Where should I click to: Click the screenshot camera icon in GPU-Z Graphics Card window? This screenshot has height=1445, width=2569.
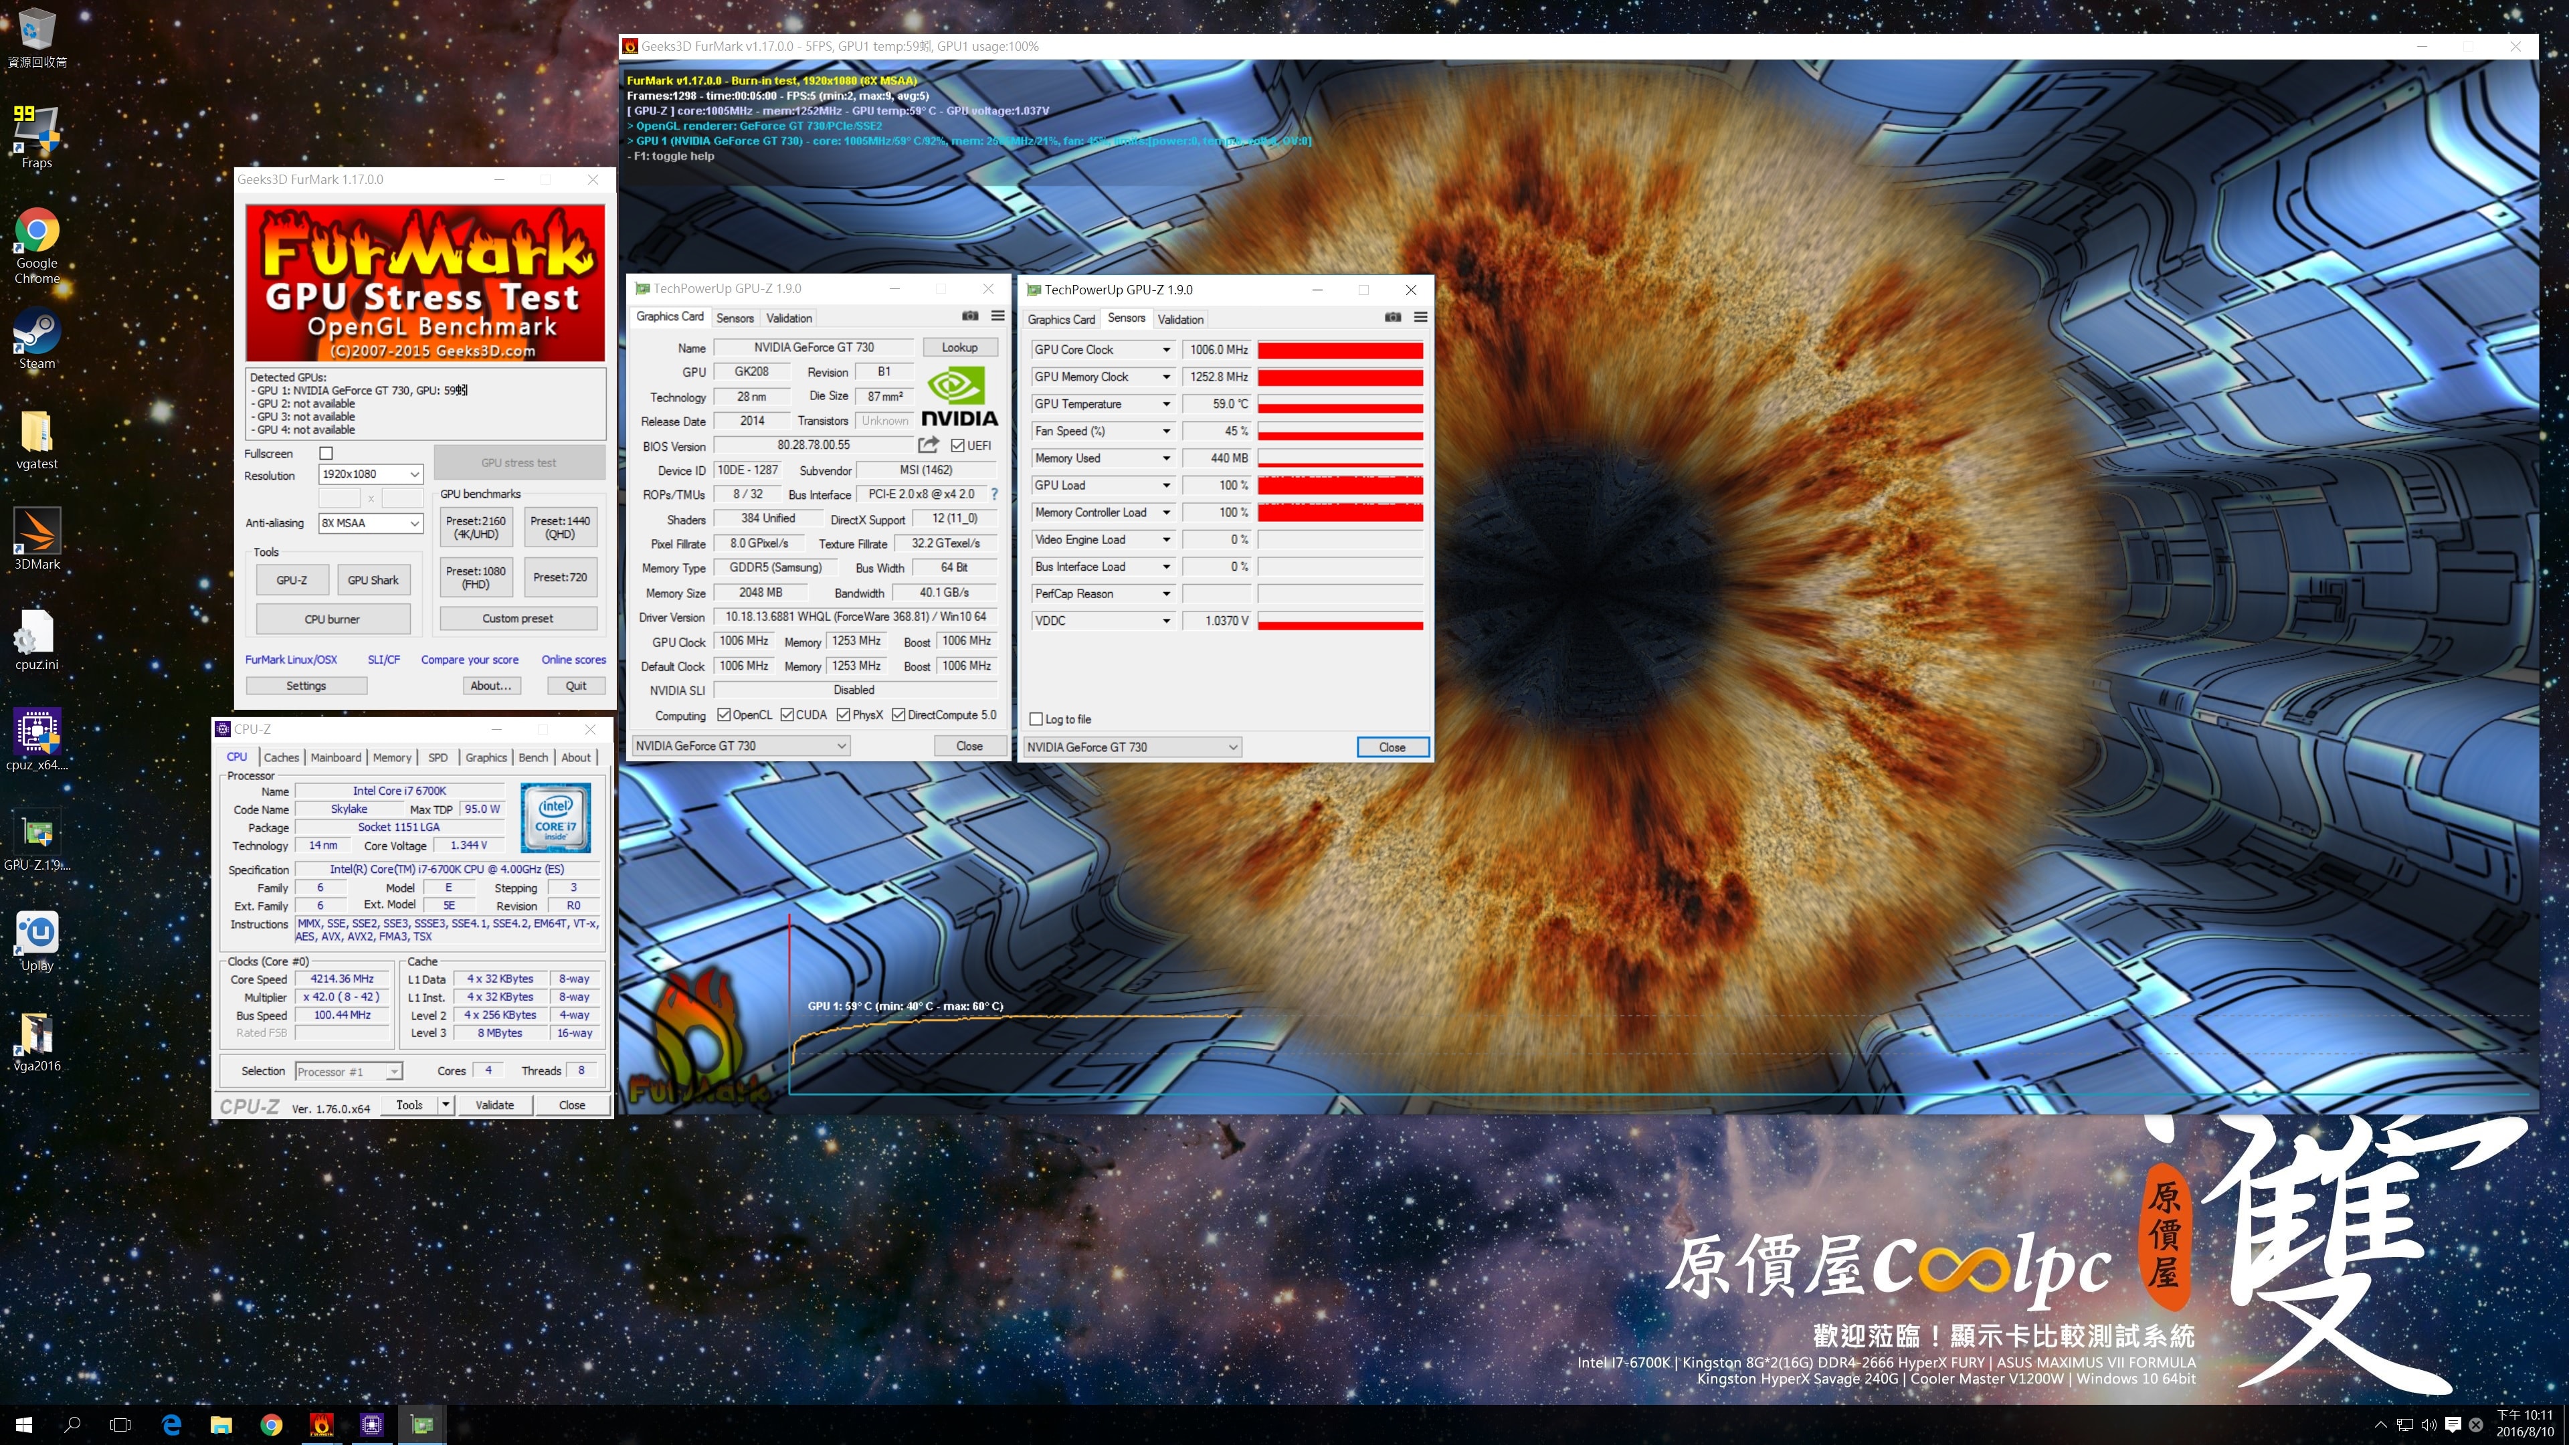click(969, 316)
